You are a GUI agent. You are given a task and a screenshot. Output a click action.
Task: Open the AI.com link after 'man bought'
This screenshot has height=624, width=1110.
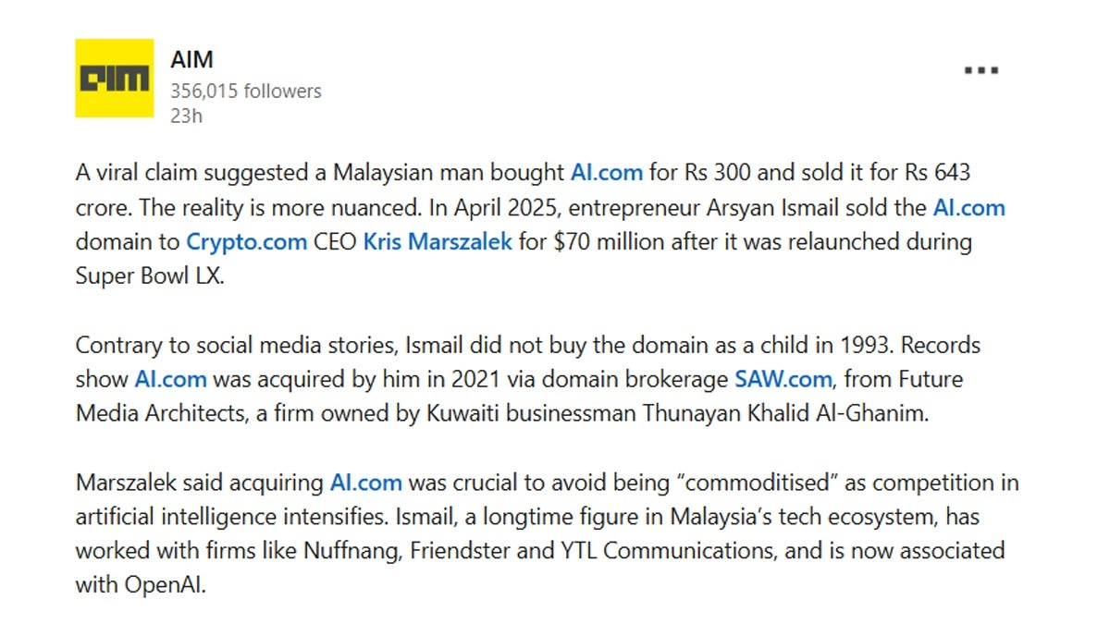click(606, 172)
